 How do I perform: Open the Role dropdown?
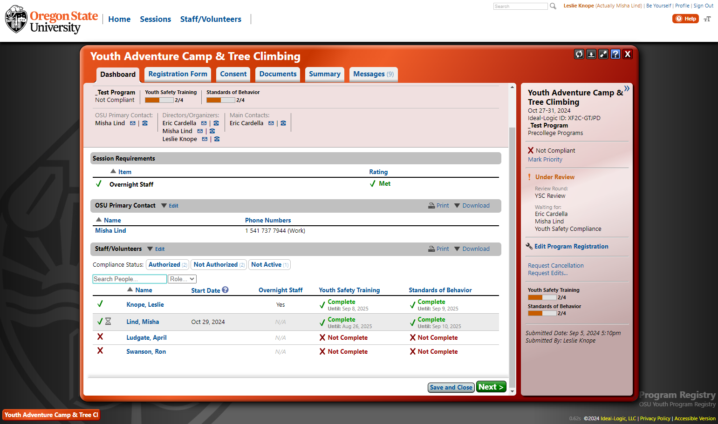tap(182, 279)
